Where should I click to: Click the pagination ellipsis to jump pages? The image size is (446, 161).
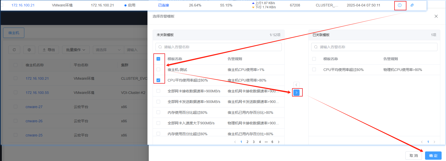pos(266,142)
